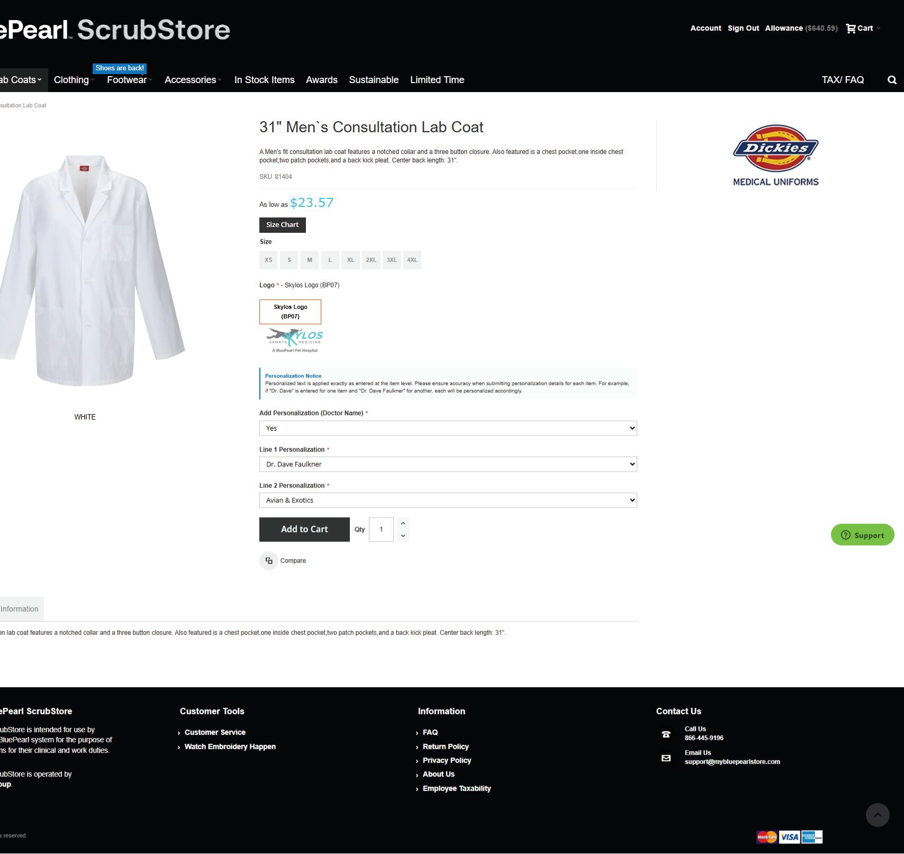This screenshot has height=854, width=904.
Task: Choose the Skylos Logo (BP07) option
Action: pyautogui.click(x=290, y=312)
